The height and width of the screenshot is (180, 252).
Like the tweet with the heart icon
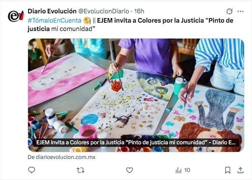[129, 170]
